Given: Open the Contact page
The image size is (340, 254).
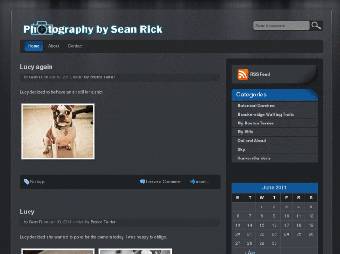Looking at the screenshot, I should click(75, 46).
